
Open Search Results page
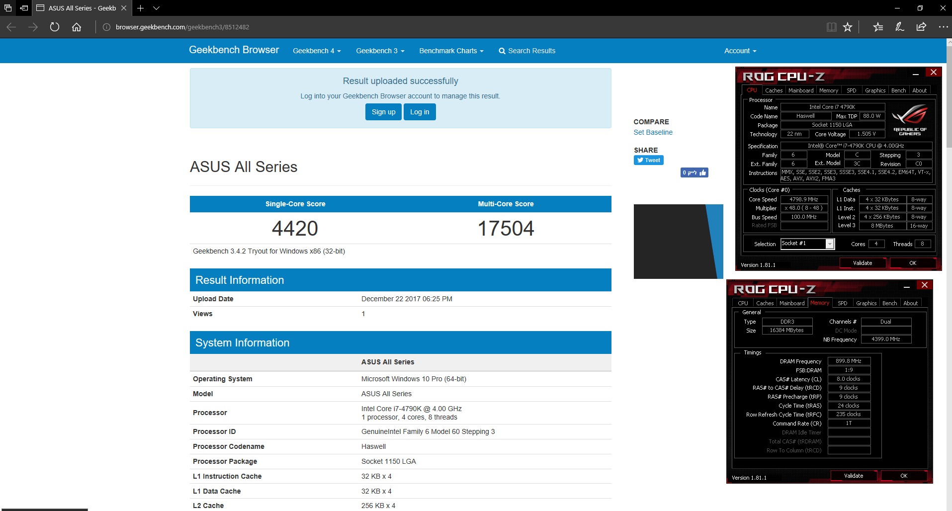(527, 51)
